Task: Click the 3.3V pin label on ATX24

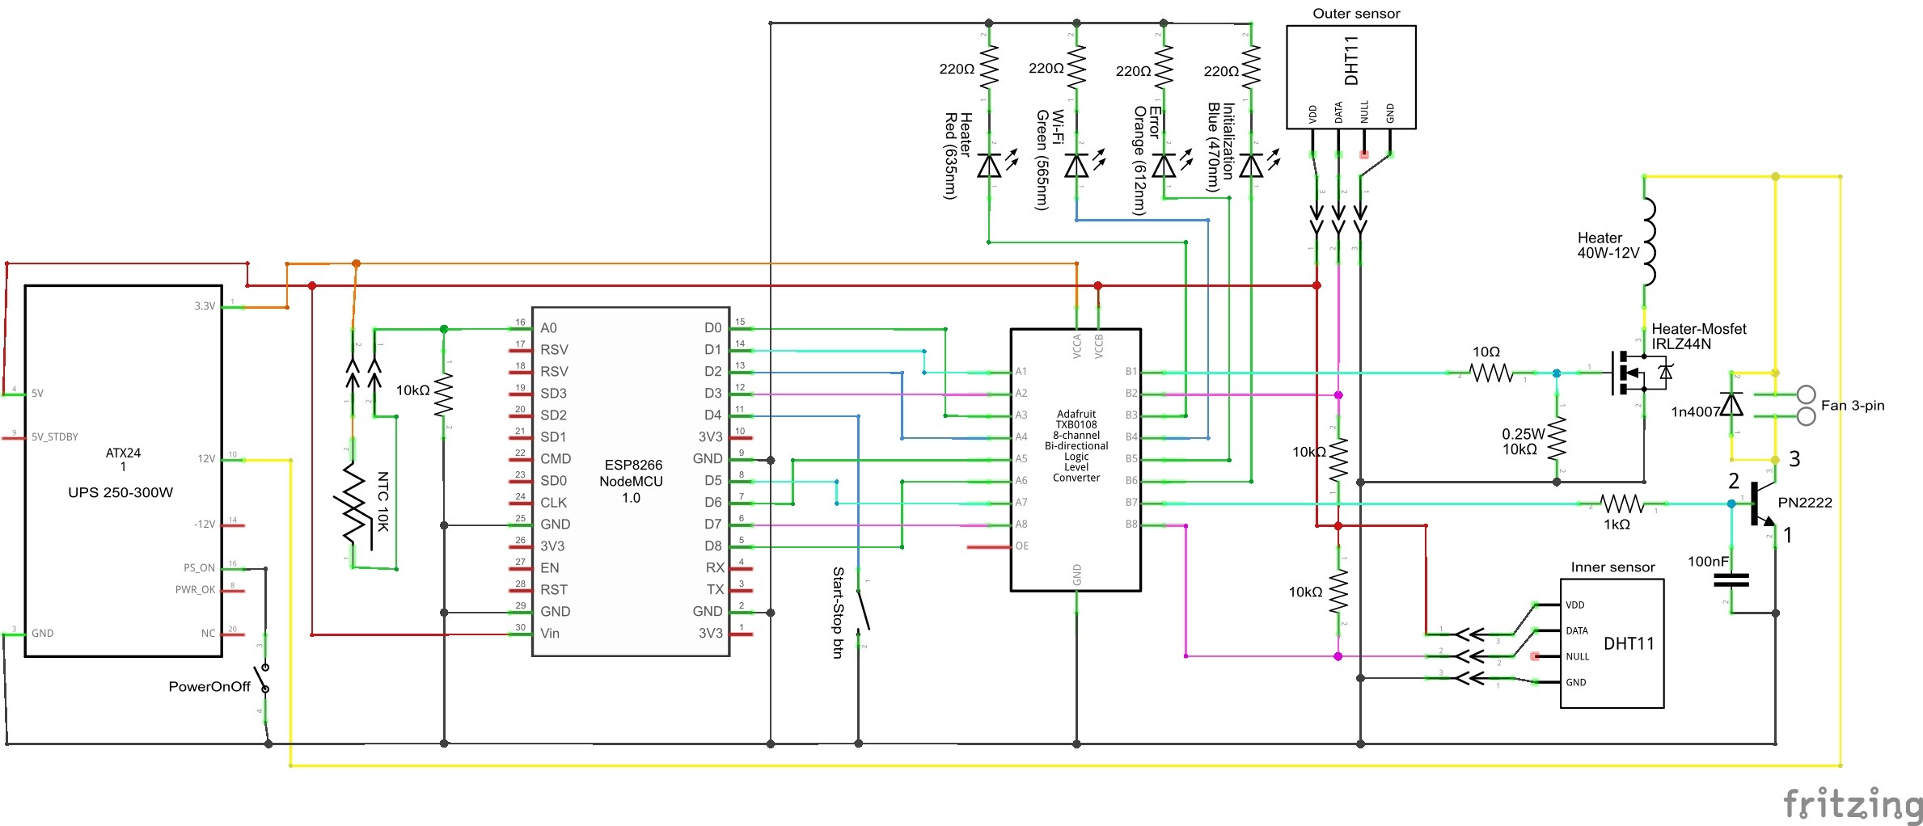Action: pos(205,306)
